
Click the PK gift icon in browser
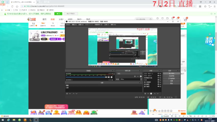coord(64,113)
